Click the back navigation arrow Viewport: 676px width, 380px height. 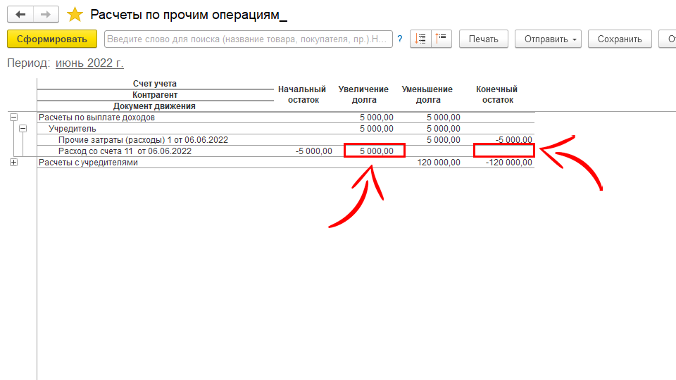20,15
